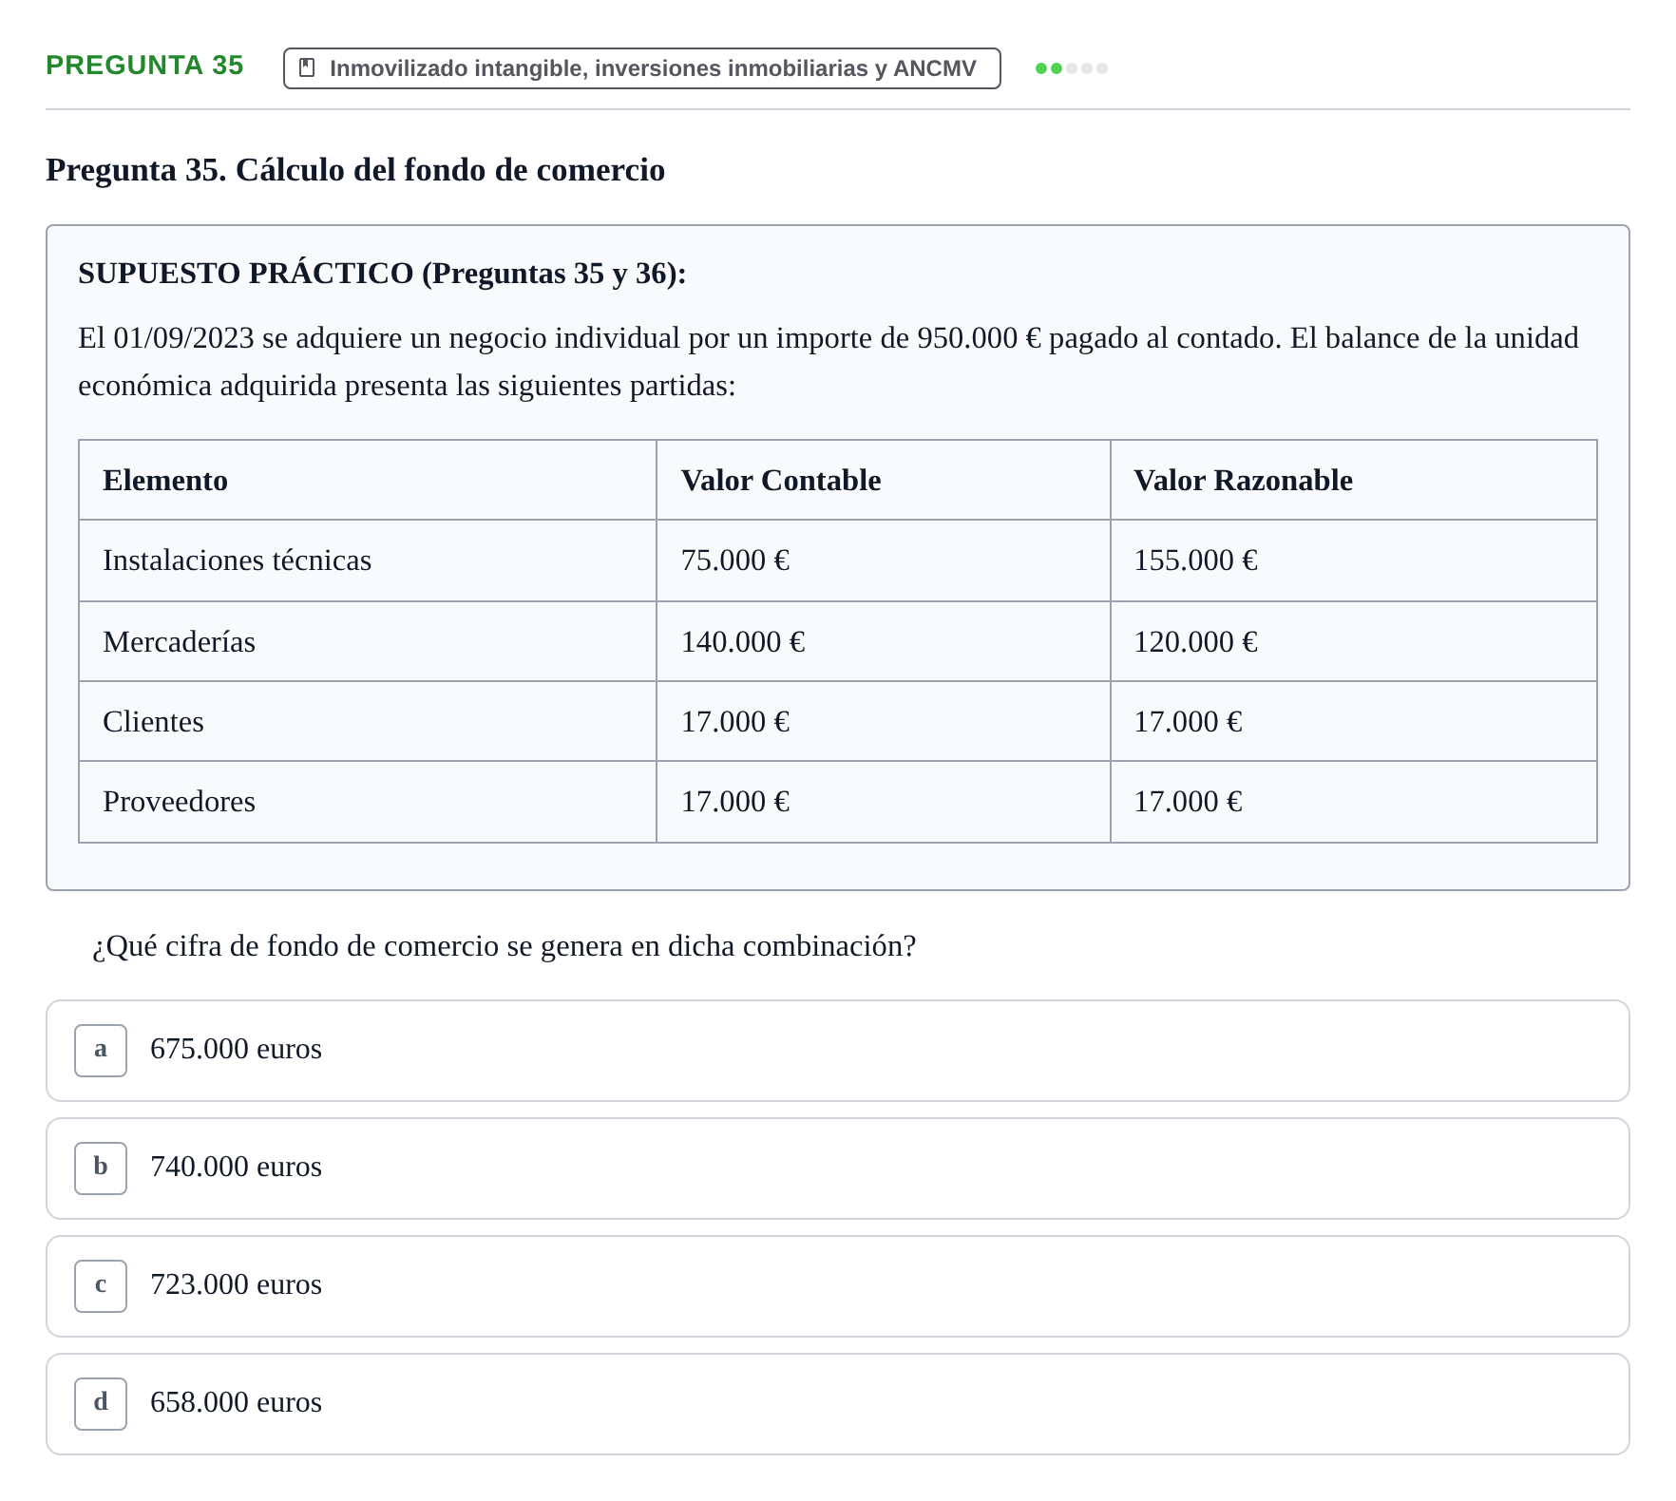The height and width of the screenshot is (1501, 1676).
Task: Click the '75.000 €' book value cell
Action: pyautogui.click(x=884, y=560)
